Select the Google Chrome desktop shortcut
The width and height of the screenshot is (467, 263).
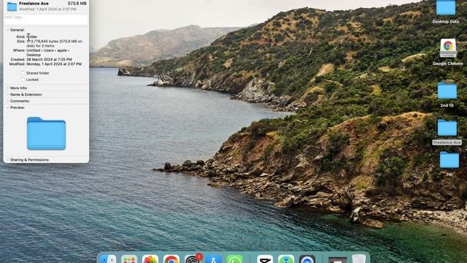pos(447,48)
